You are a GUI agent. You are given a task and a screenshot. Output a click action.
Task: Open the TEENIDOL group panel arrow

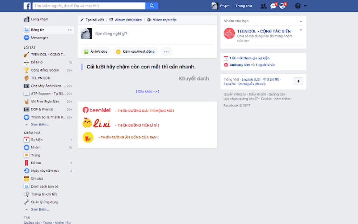pyautogui.click(x=301, y=30)
